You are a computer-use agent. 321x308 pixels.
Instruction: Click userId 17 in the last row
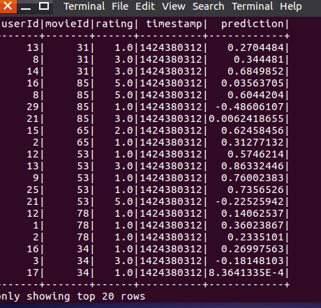tap(33, 273)
